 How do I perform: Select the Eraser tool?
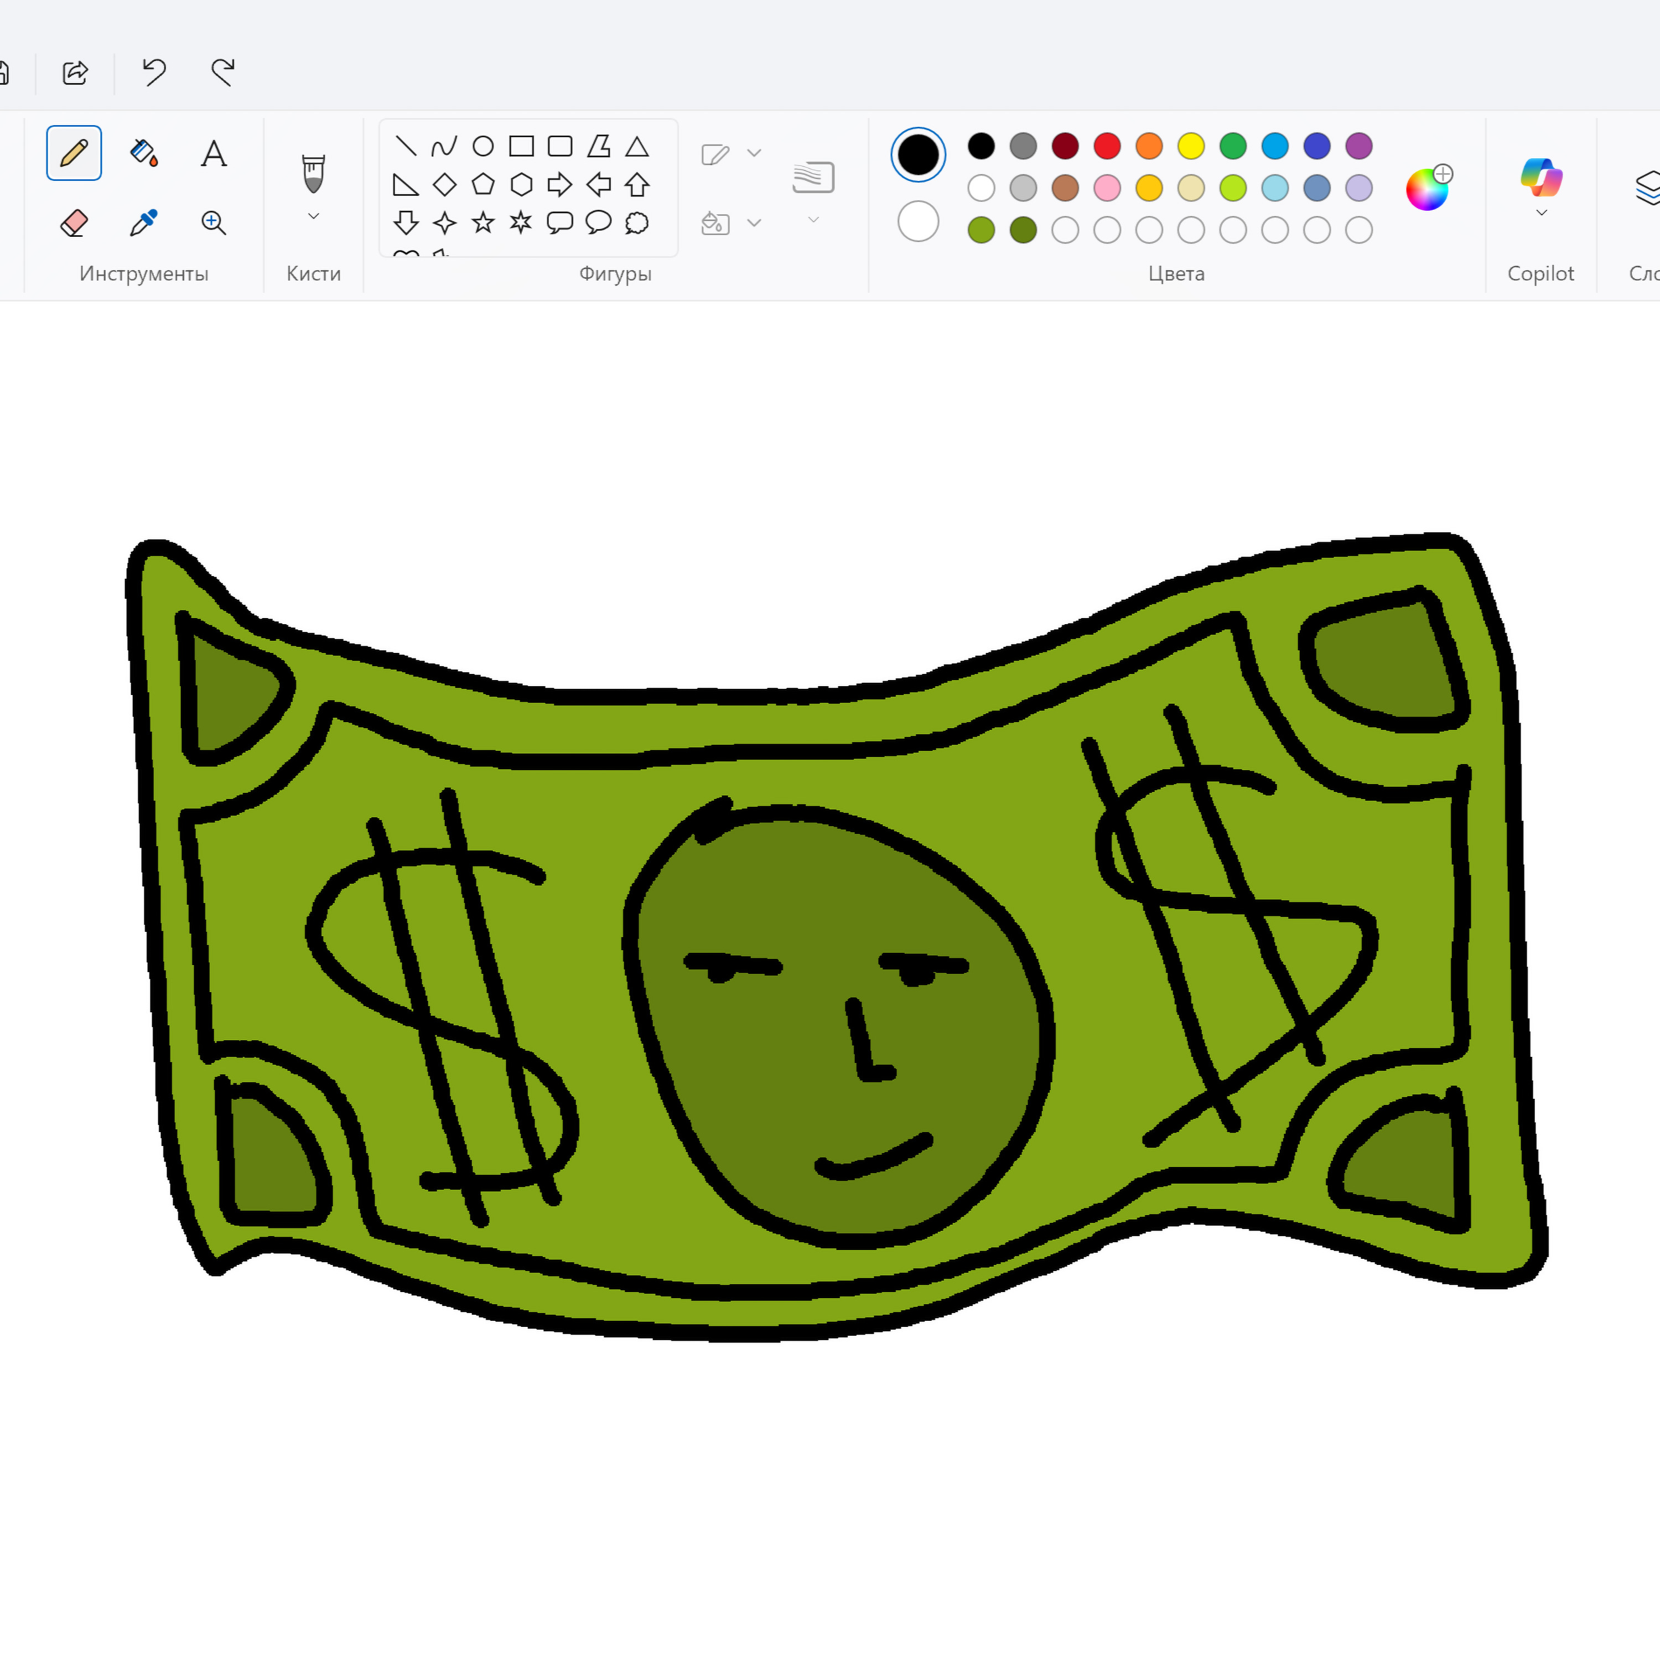point(74,222)
